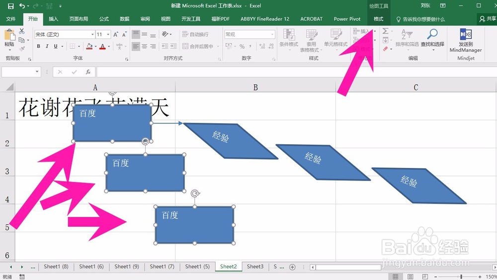Click the AutoSum sigma icon

(x=386, y=31)
